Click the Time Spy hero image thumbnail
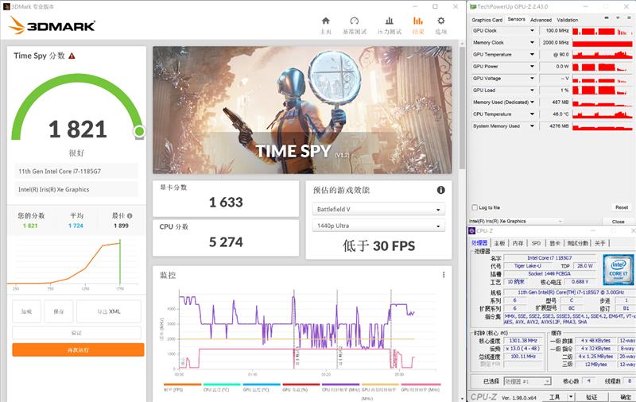The width and height of the screenshot is (636, 402). click(x=302, y=110)
